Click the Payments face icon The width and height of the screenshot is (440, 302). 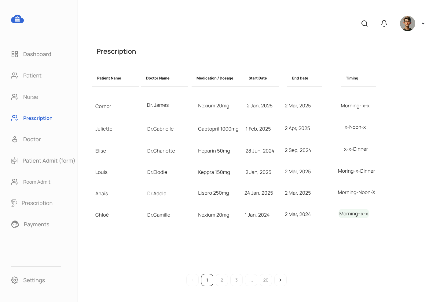tap(15, 225)
